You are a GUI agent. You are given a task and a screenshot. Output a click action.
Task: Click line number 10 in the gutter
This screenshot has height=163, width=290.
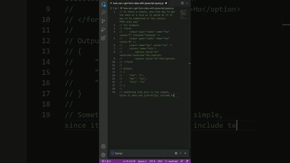point(114,62)
